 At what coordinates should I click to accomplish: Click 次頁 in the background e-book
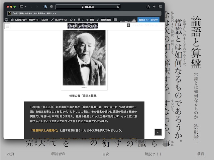click(11, 154)
